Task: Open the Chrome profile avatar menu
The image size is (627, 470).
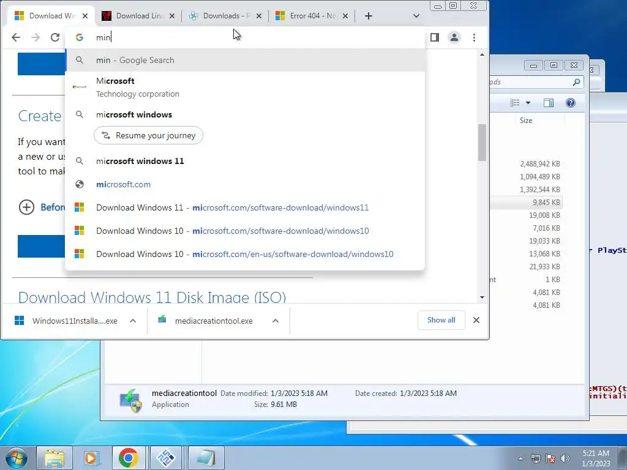Action: pyautogui.click(x=454, y=37)
